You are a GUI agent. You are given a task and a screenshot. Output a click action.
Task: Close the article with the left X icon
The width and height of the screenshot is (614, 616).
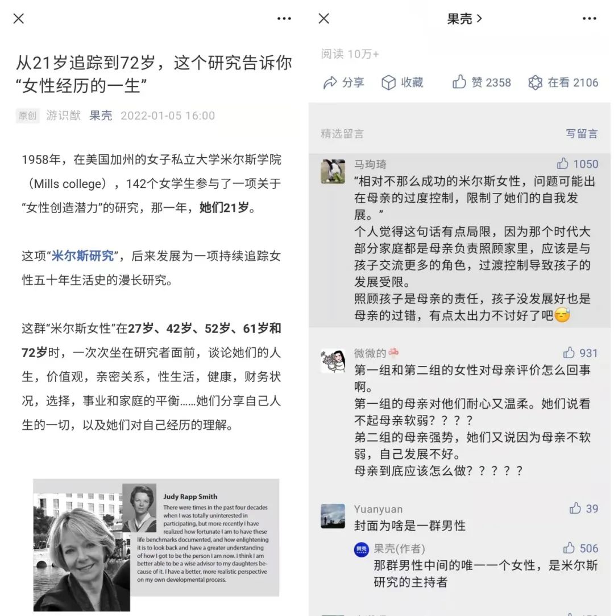18,18
